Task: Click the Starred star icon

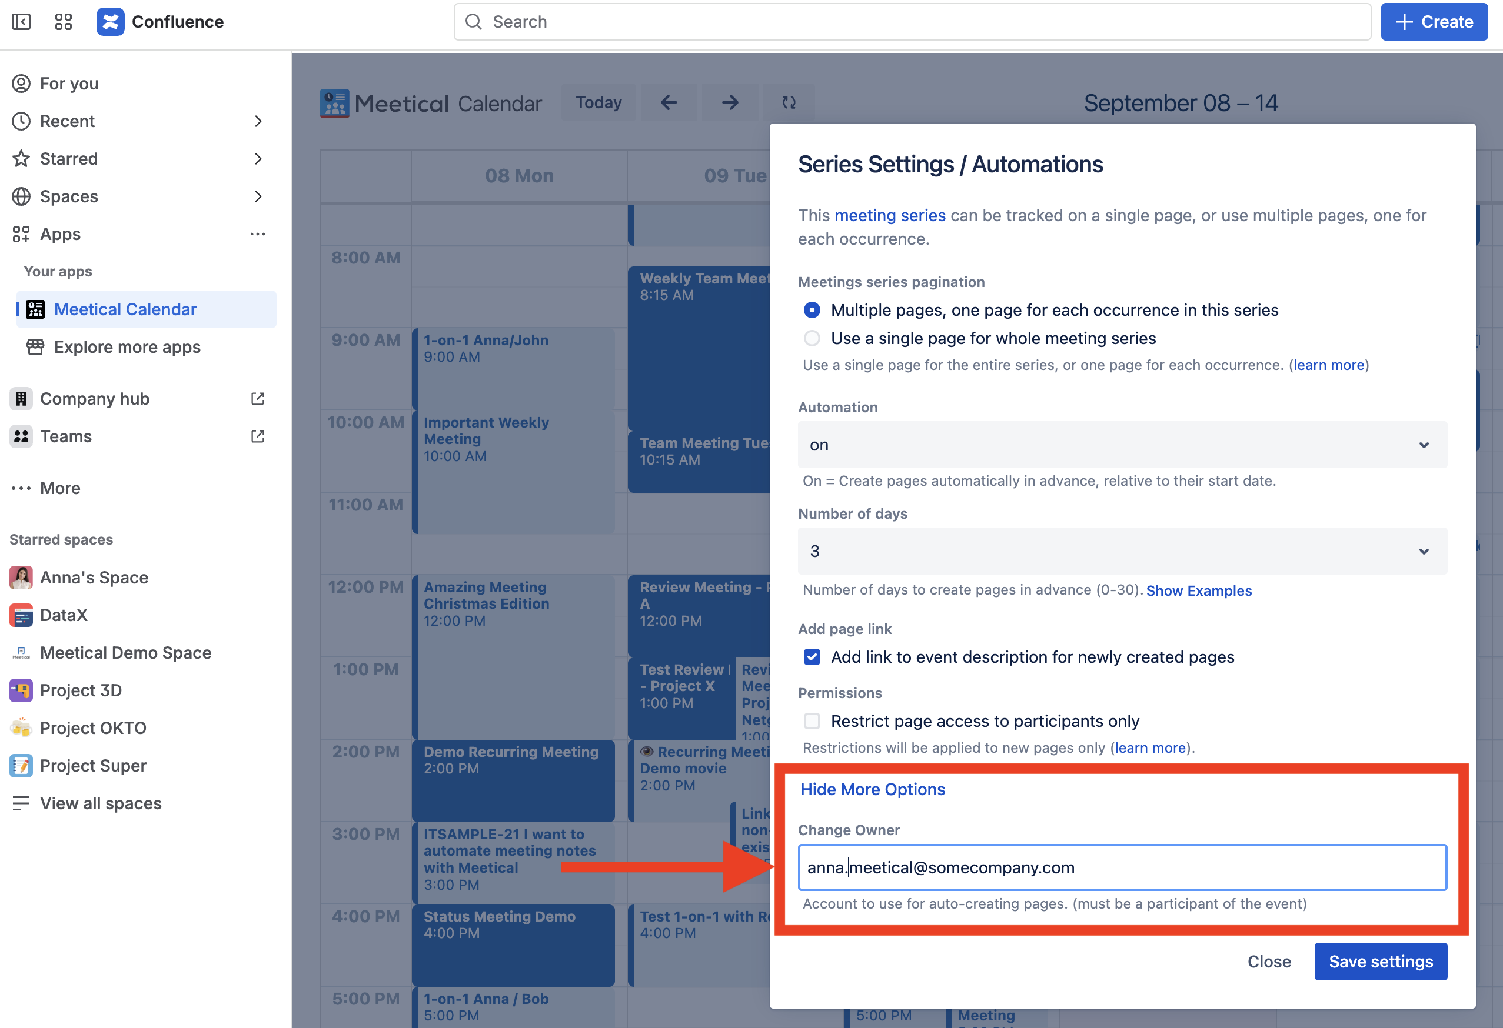Action: [x=21, y=158]
